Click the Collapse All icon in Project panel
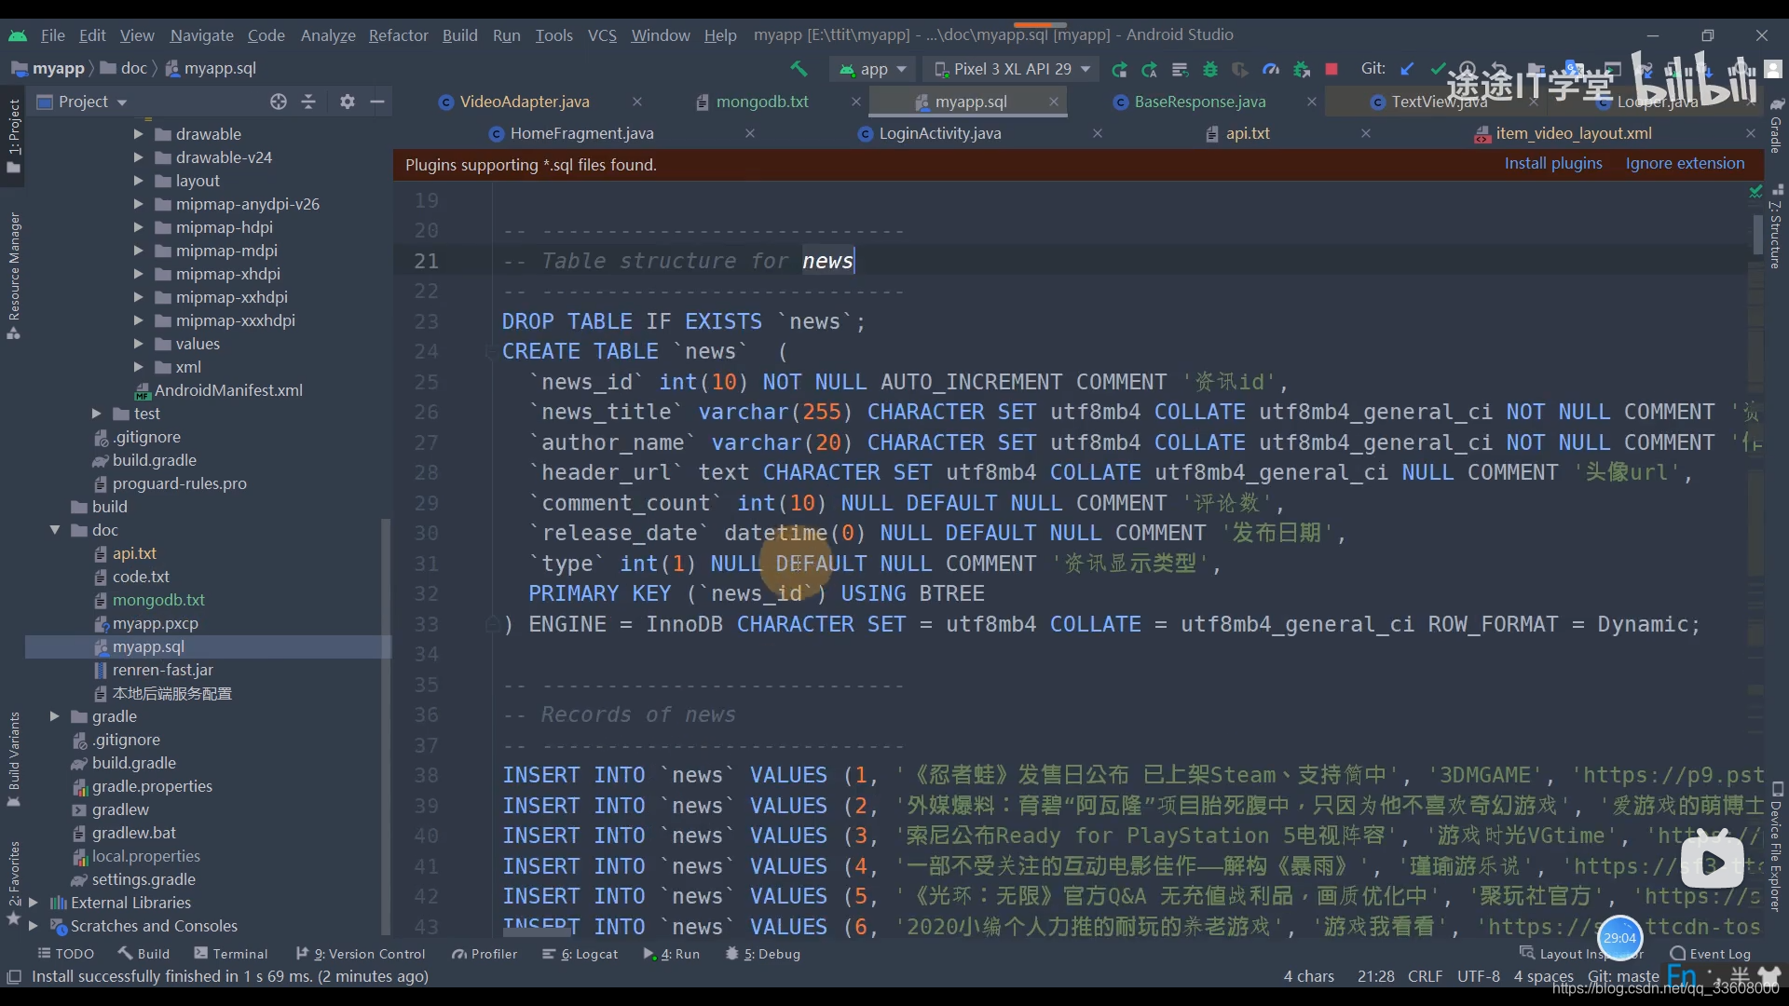Image resolution: width=1789 pixels, height=1006 pixels. 308,102
